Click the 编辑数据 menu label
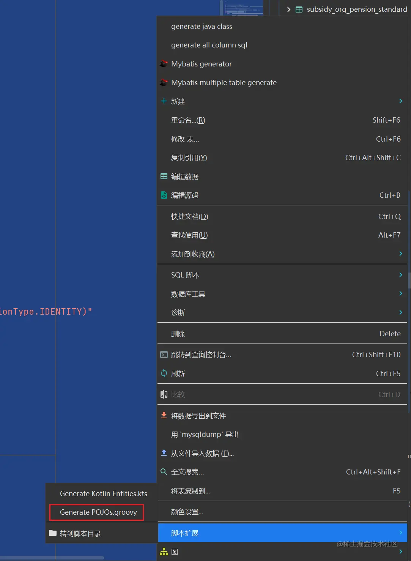The width and height of the screenshot is (411, 561). (185, 176)
